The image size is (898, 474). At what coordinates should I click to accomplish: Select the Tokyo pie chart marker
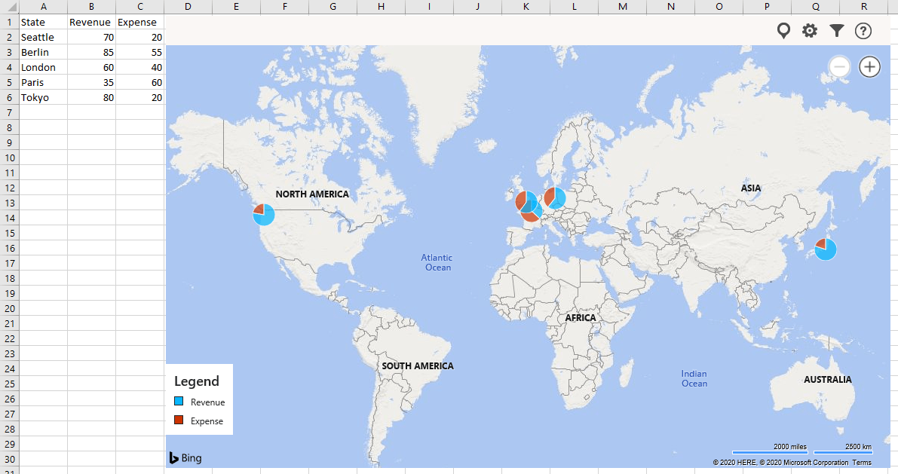824,249
